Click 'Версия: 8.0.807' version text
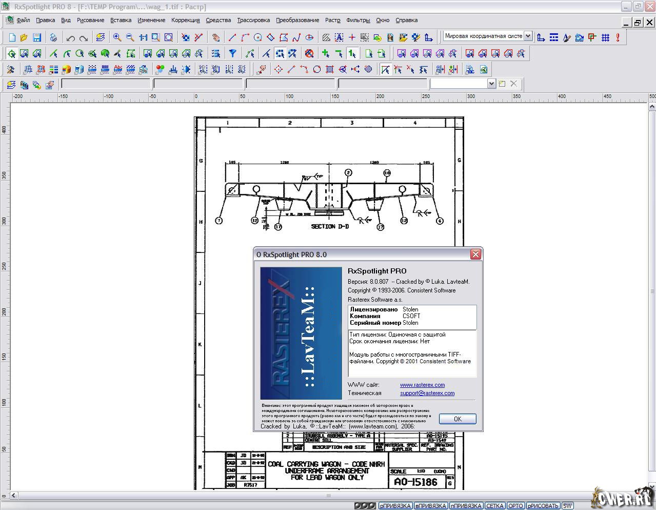The width and height of the screenshot is (656, 510). (x=368, y=282)
